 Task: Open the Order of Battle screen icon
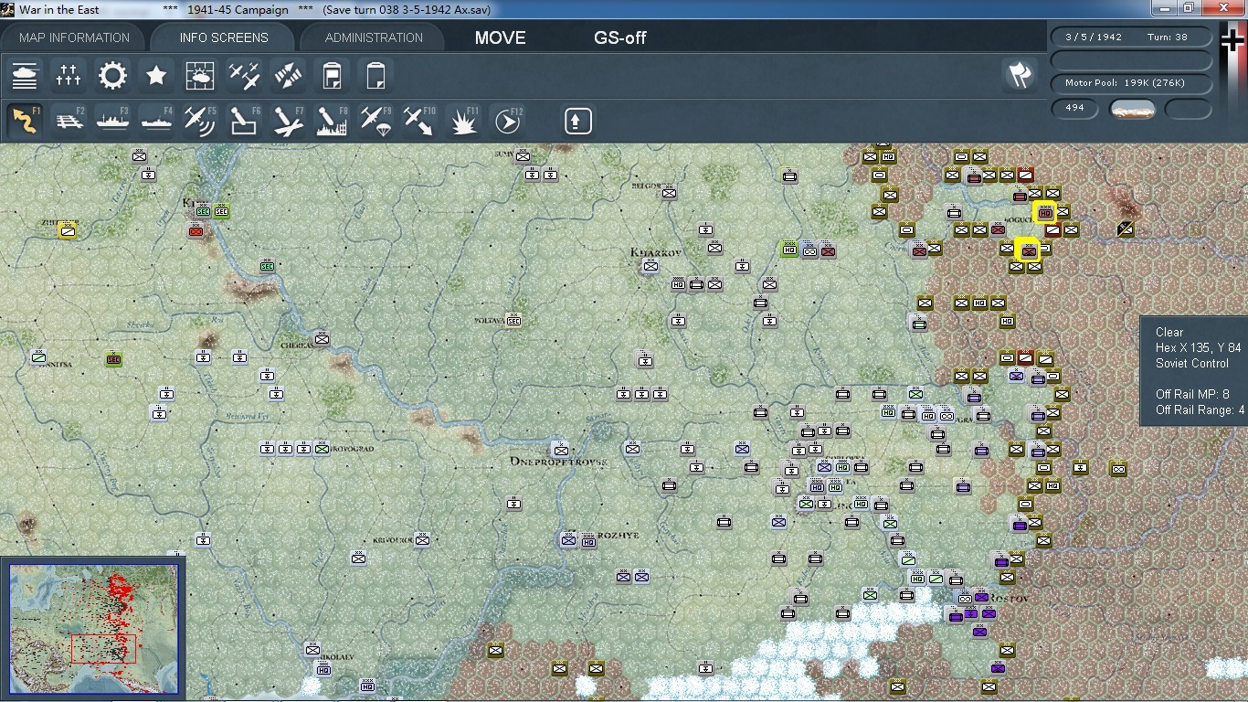coord(25,76)
